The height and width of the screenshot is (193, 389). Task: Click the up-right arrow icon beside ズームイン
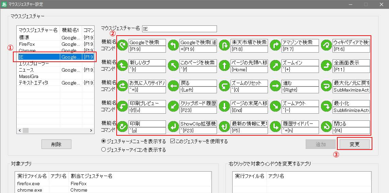275,65
